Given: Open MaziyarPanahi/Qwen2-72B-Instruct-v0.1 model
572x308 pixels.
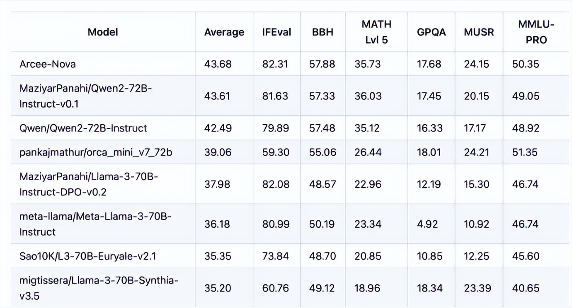Looking at the screenshot, I should click(x=85, y=96).
